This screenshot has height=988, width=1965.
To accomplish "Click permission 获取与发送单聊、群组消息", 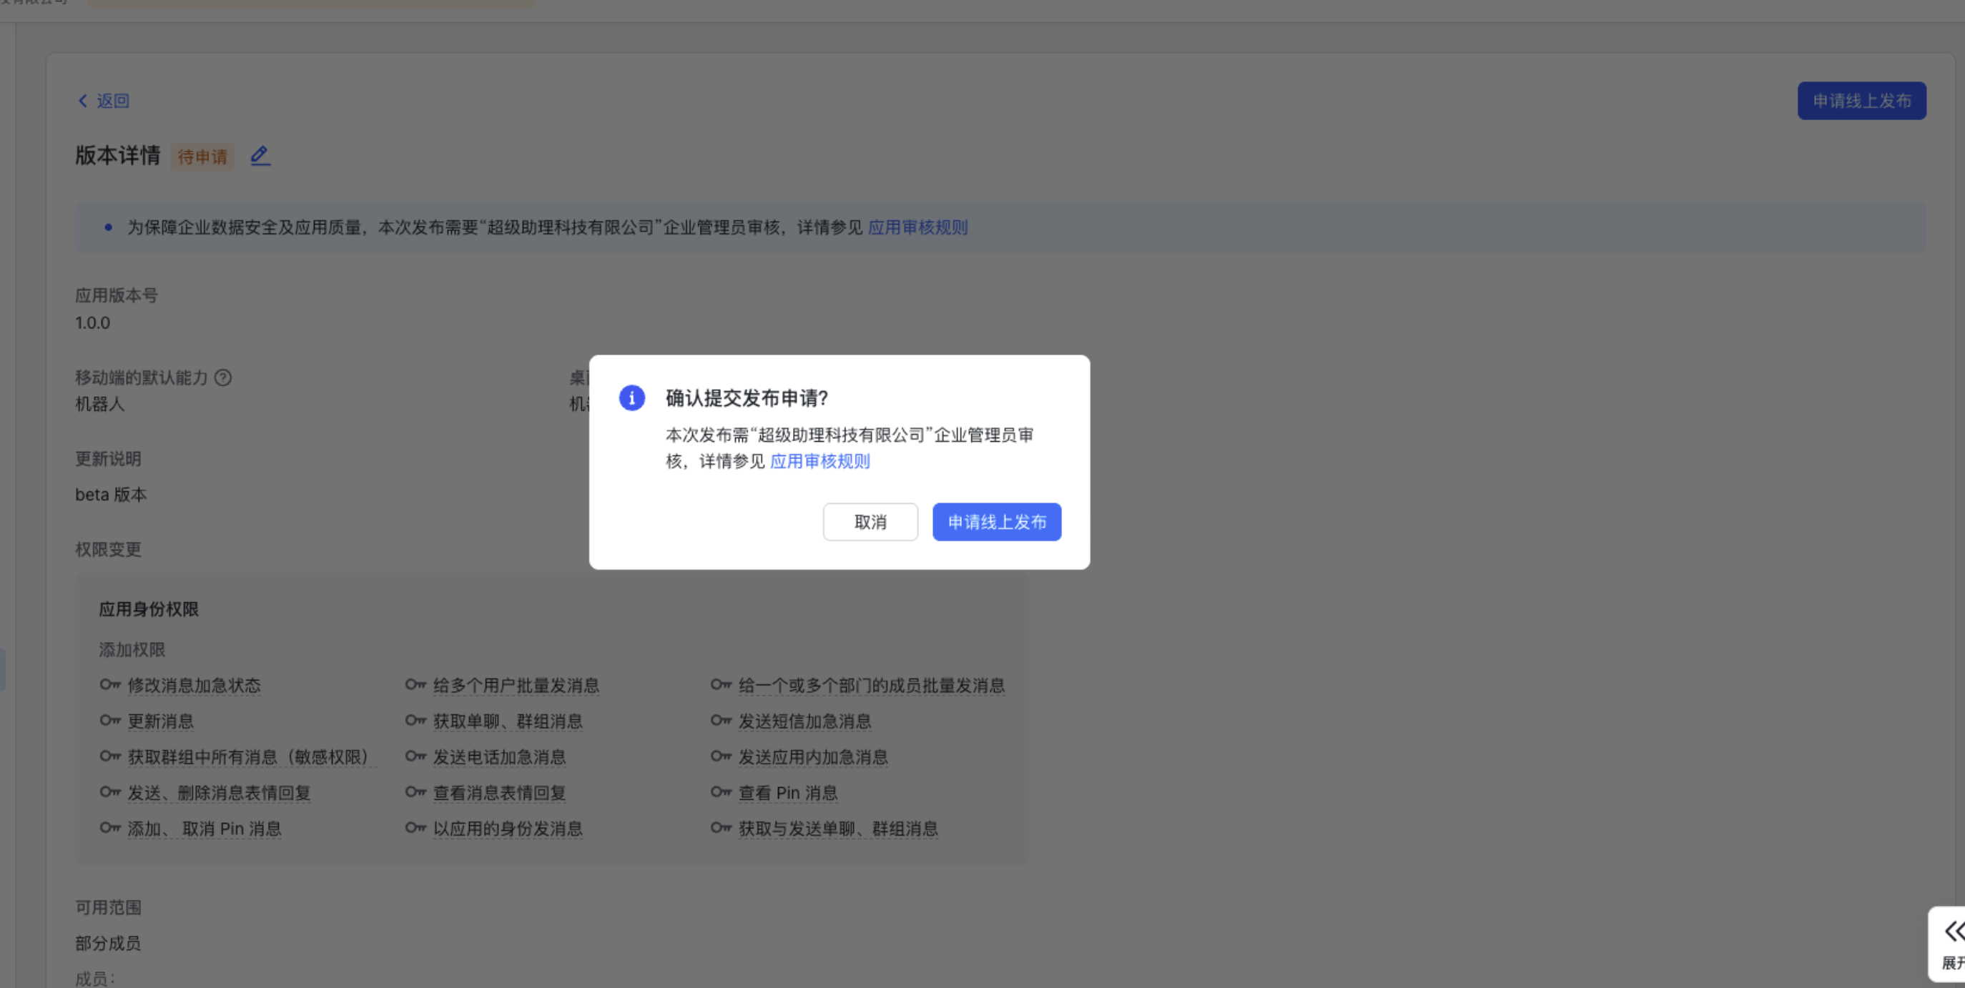I will click(x=837, y=829).
